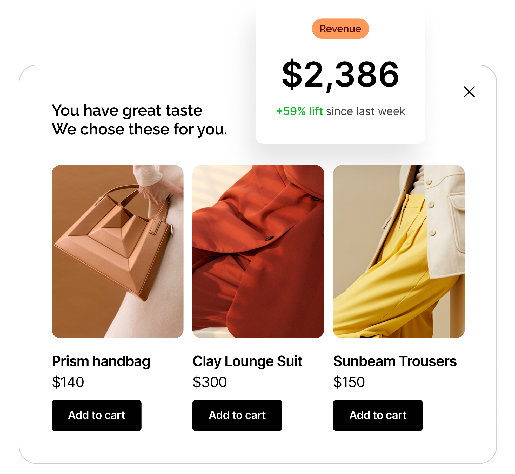Click the 'You have great taste' heading

tap(127, 111)
